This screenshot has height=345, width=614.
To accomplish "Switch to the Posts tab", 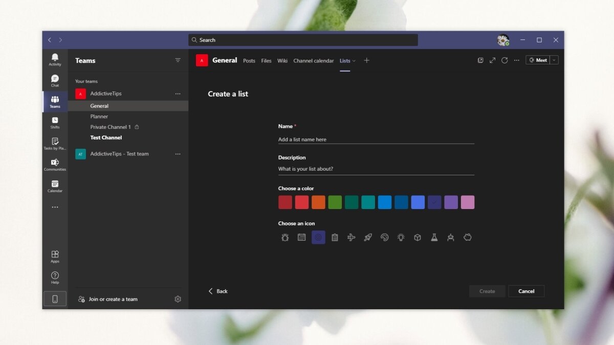I will [249, 60].
